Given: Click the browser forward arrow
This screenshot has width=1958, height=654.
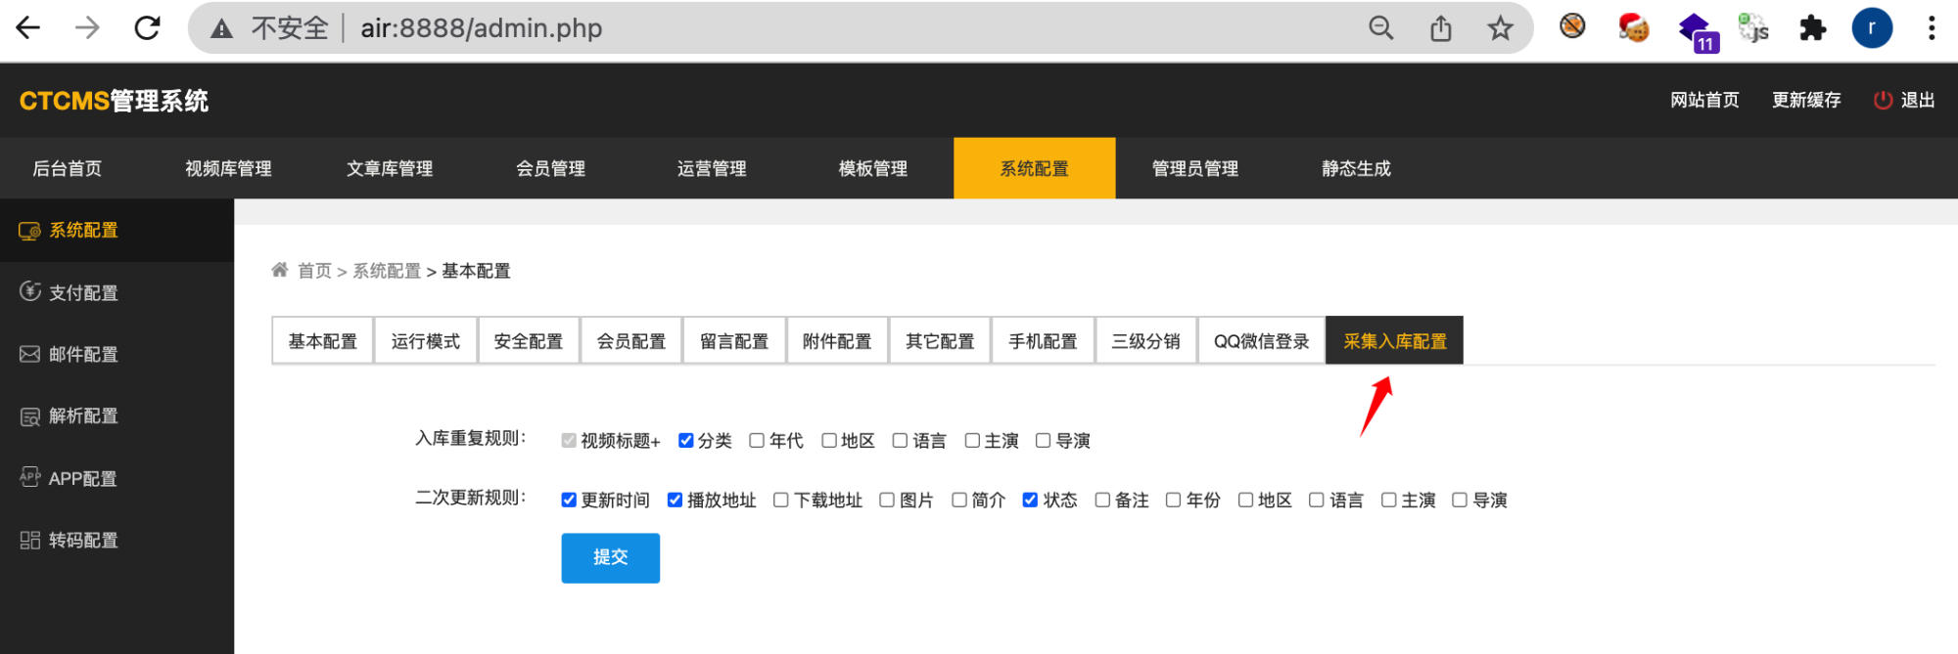Looking at the screenshot, I should click(x=87, y=27).
